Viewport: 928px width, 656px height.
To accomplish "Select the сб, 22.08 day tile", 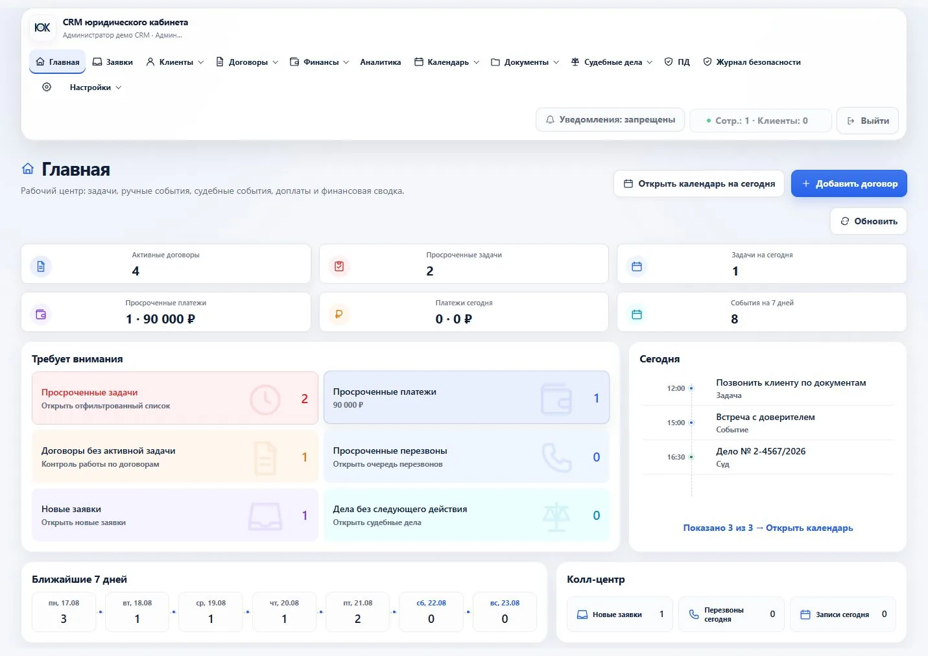I will click(431, 611).
